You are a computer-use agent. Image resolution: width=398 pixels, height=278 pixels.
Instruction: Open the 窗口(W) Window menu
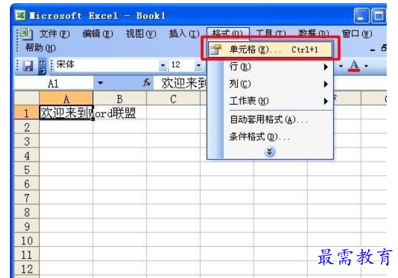(357, 34)
